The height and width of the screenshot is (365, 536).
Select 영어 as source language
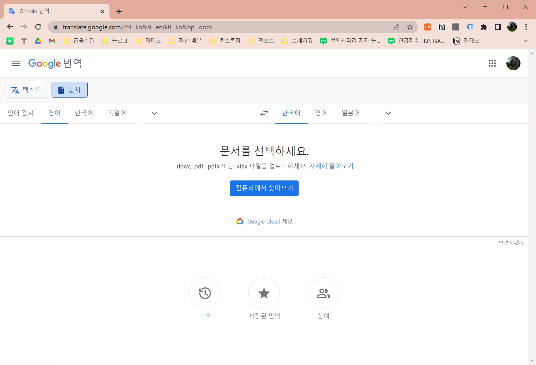(54, 113)
